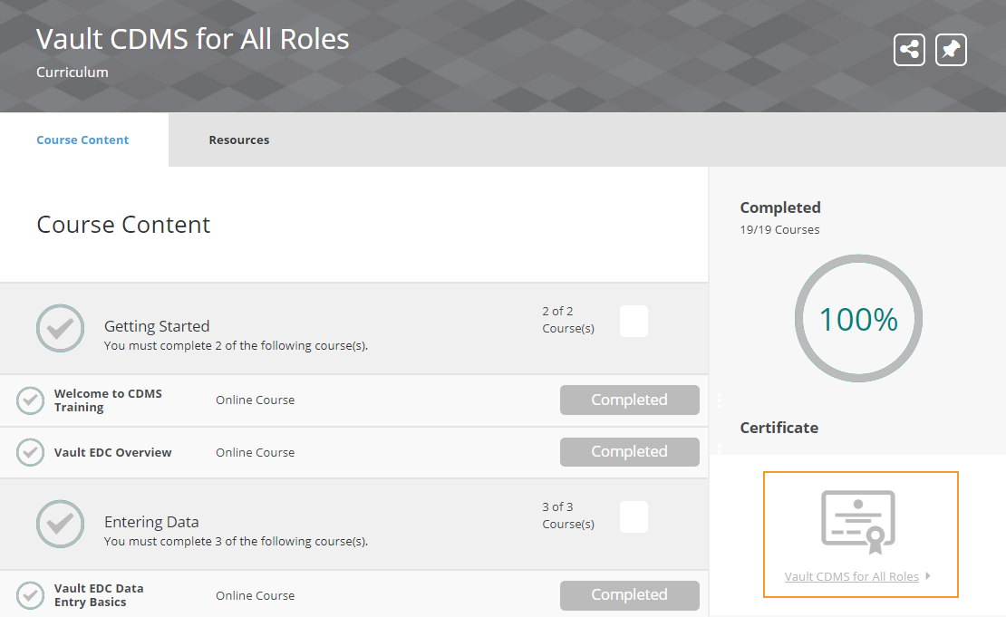The image size is (1006, 617).
Task: Click arrow next to certificate link
Action: [928, 576]
